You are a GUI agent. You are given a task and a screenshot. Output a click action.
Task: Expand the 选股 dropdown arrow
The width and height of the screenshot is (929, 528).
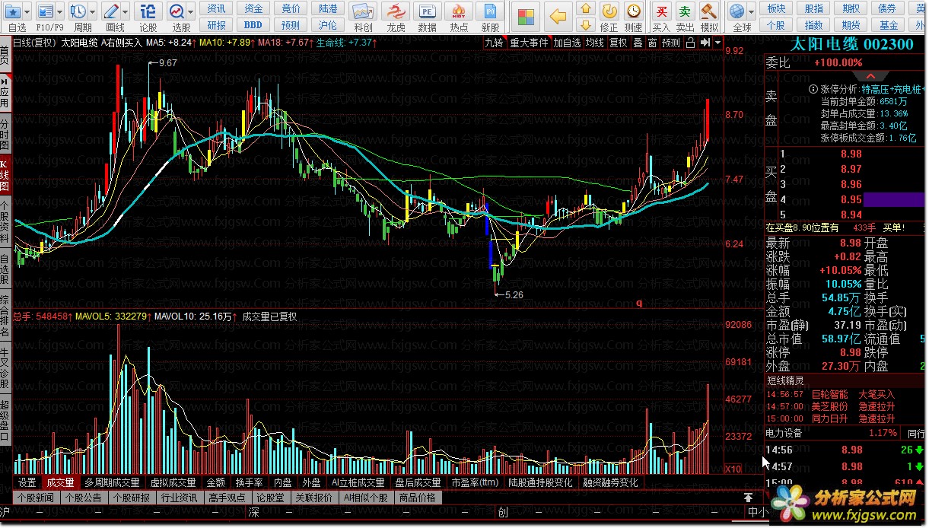pyautogui.click(x=190, y=12)
